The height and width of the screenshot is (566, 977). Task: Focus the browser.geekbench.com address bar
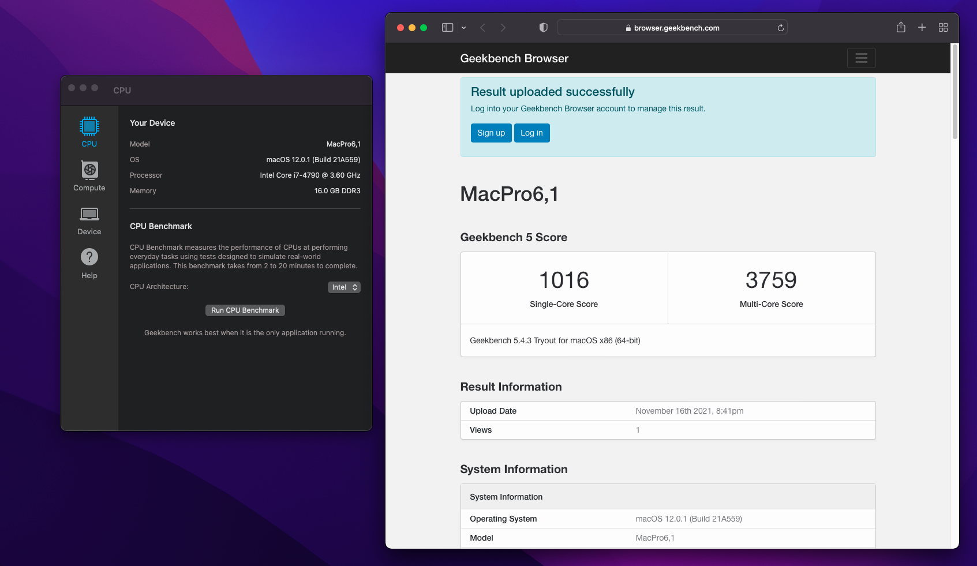(672, 28)
